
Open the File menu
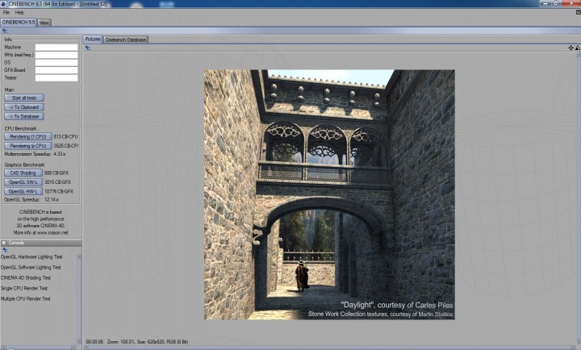click(x=6, y=13)
